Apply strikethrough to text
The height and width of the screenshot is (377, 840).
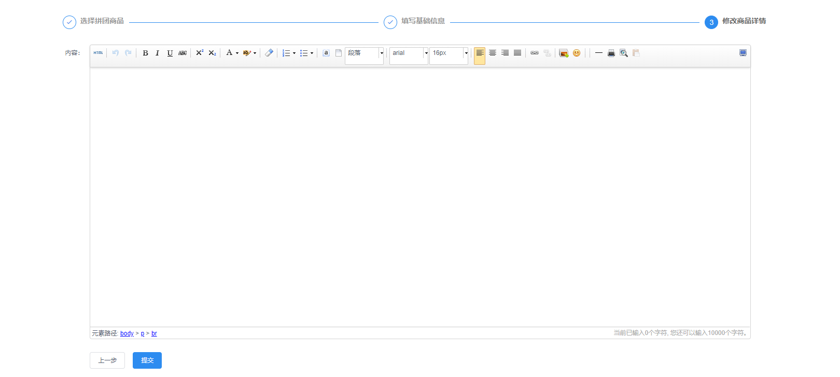[x=183, y=53]
